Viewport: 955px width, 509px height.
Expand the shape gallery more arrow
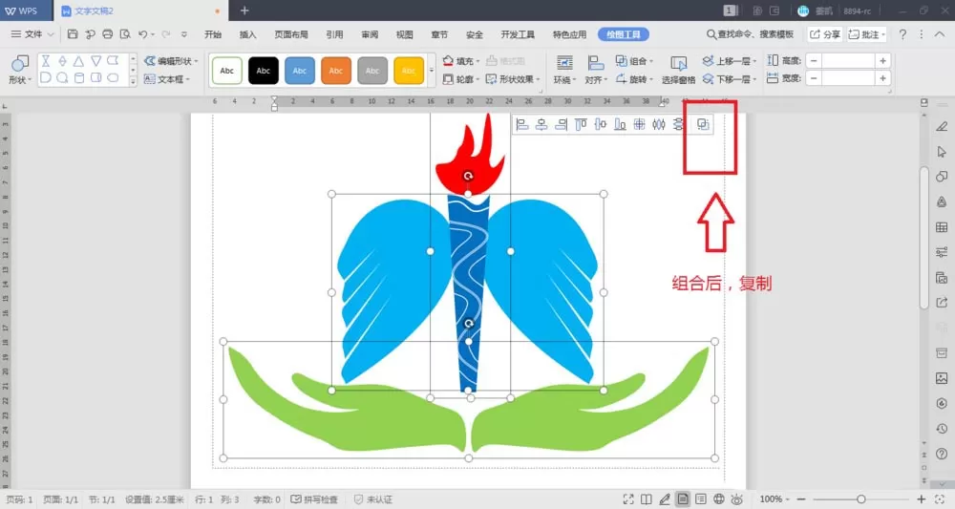[133, 81]
